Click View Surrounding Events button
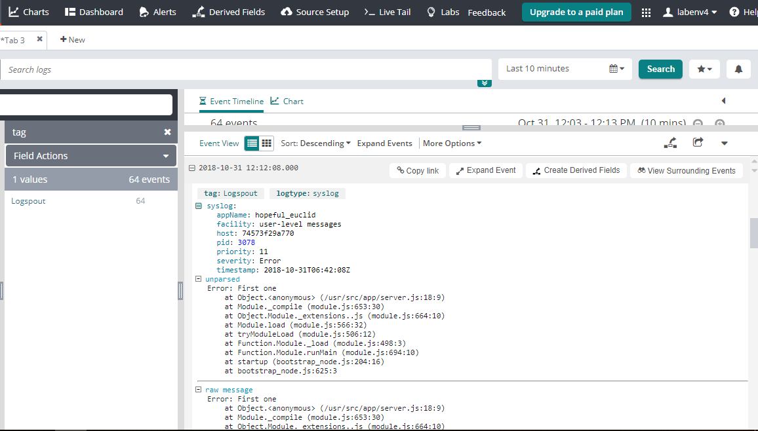This screenshot has width=758, height=431. point(686,170)
